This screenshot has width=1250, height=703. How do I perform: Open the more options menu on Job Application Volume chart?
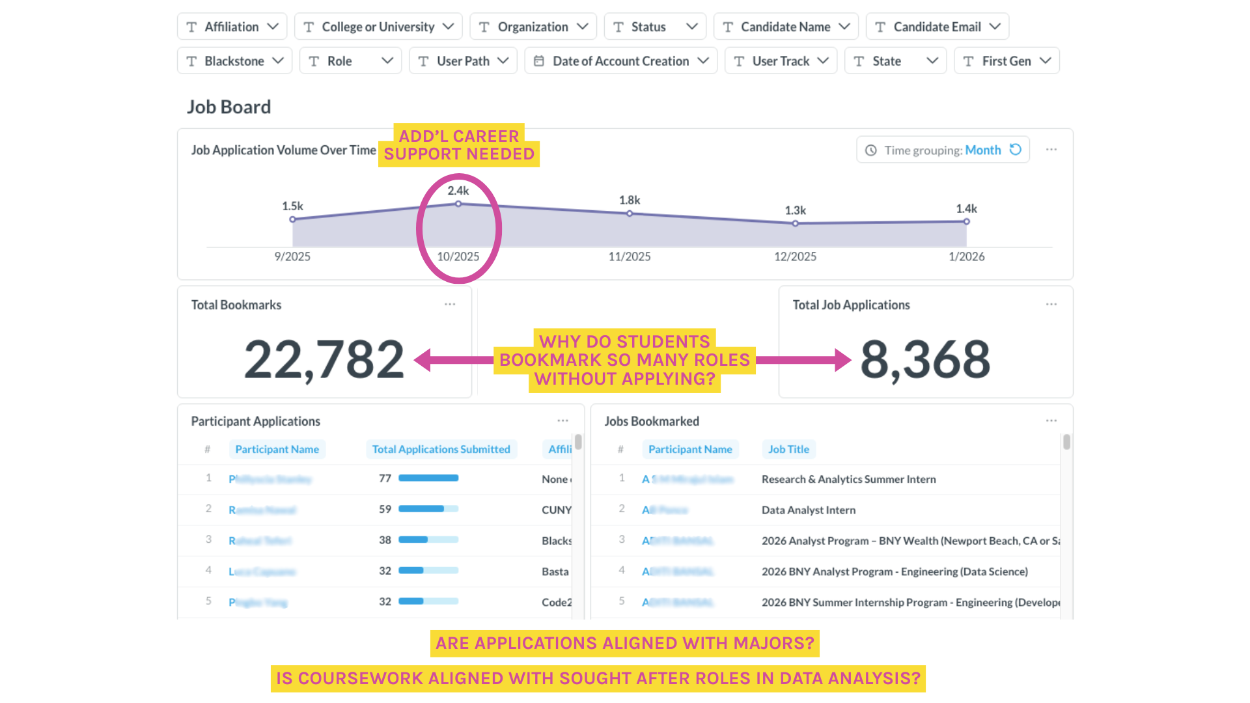1051,150
